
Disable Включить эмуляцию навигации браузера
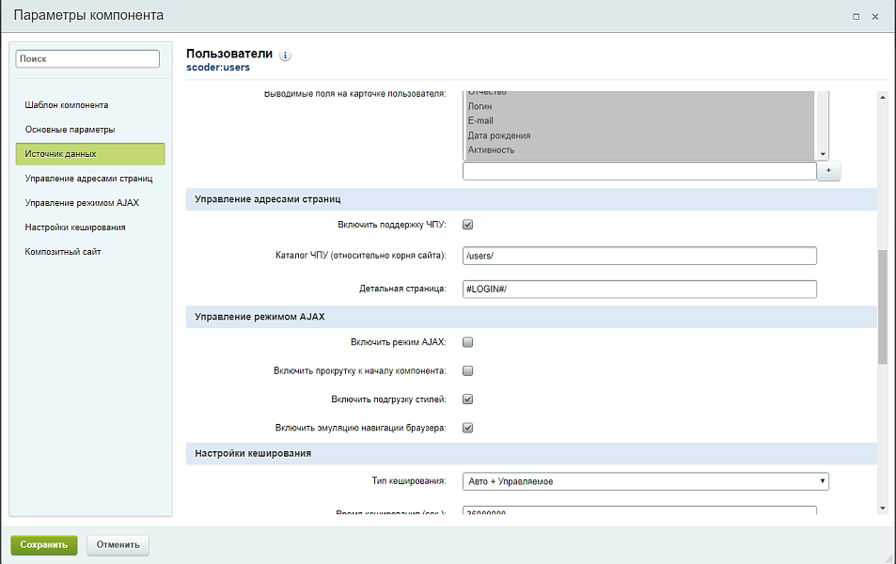[467, 428]
